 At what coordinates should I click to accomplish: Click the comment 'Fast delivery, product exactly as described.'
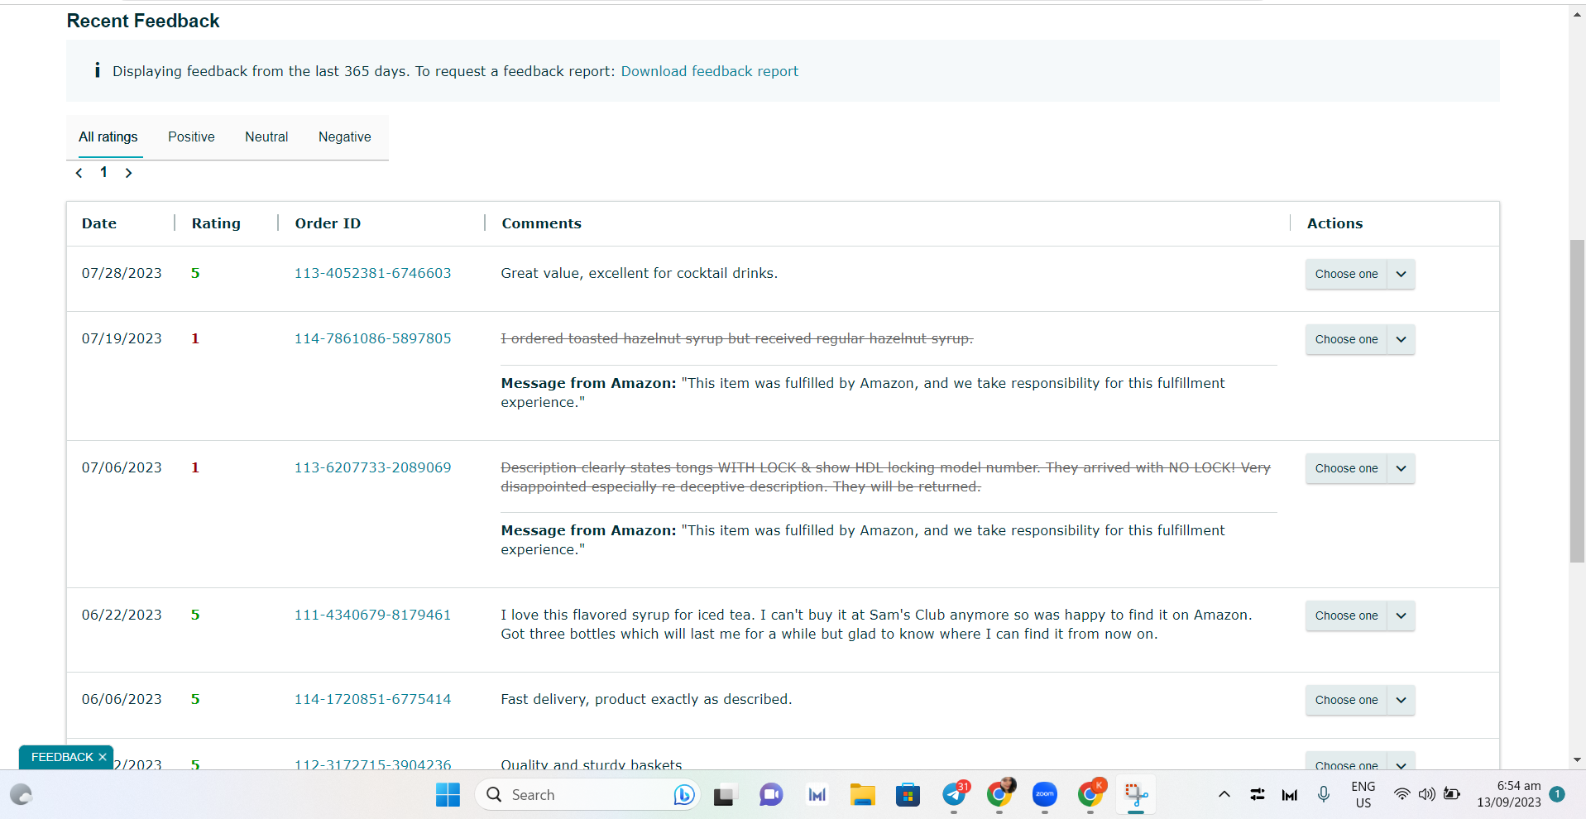point(646,699)
